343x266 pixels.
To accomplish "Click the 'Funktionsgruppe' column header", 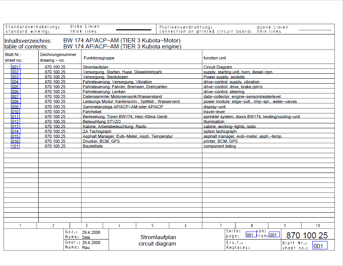I will point(99,58).
